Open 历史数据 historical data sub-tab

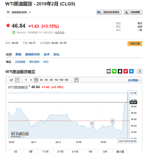tap(20, 62)
